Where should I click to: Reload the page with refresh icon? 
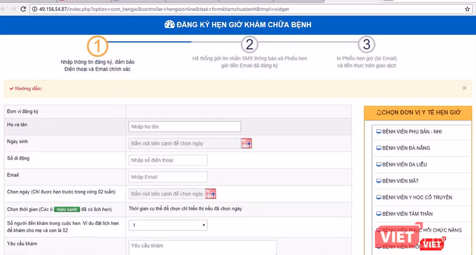click(x=23, y=9)
